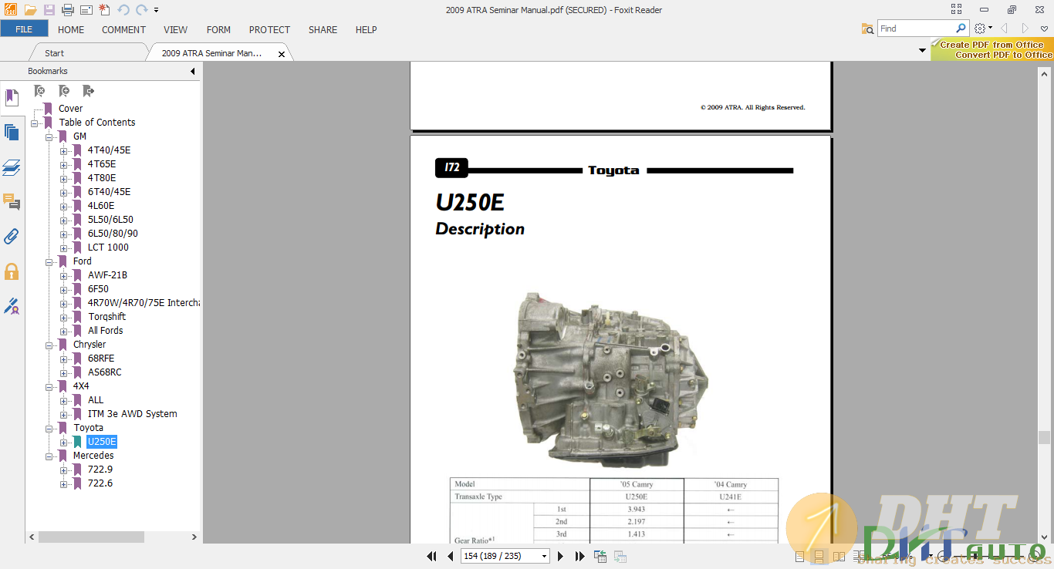Click the Save icon in quick access toolbar

[x=49, y=10]
